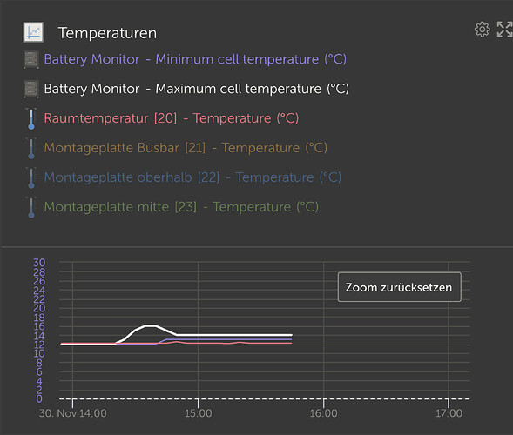Hide the Raumtemperatur [20] temperature series
Image resolution: width=513 pixels, height=435 pixels.
(x=172, y=118)
